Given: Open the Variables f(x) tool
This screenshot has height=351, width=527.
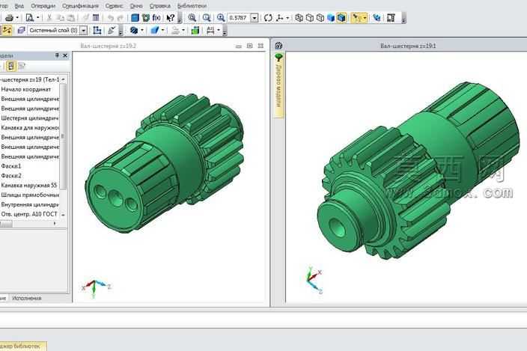Looking at the screenshot, I should 156,18.
